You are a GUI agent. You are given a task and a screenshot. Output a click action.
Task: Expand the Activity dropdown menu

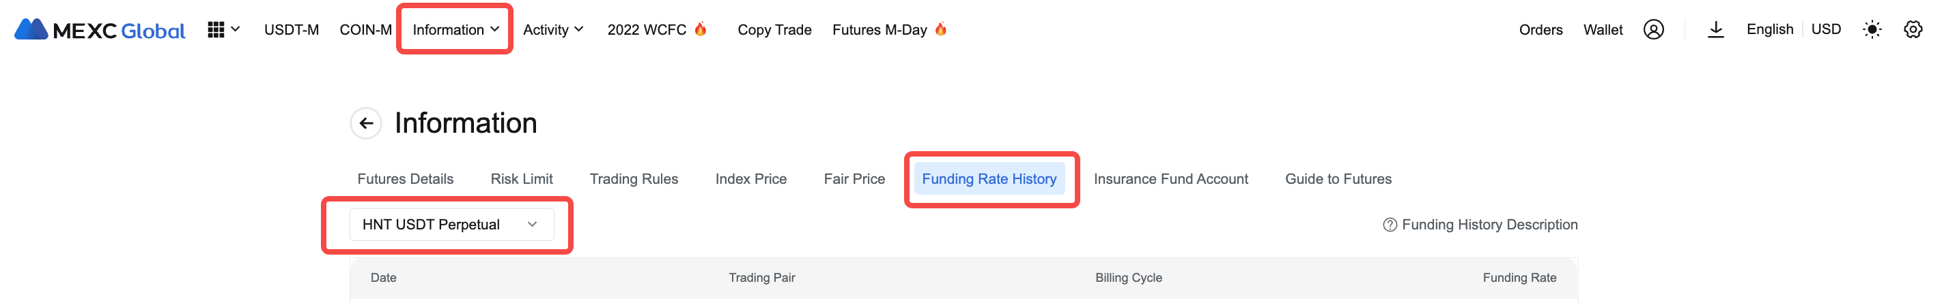pos(552,30)
